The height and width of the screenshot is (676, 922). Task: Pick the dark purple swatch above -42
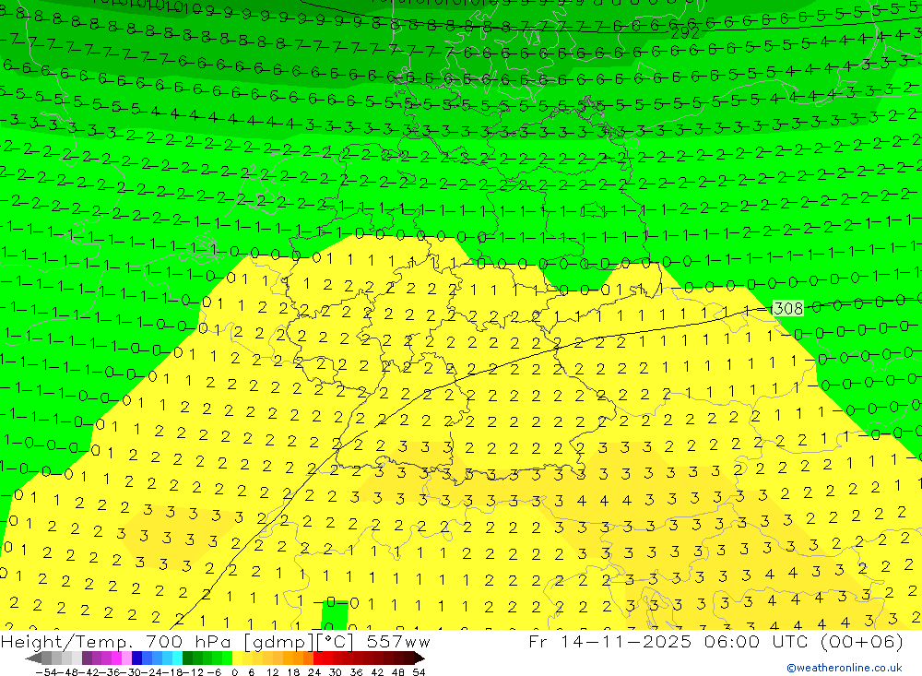tap(87, 658)
